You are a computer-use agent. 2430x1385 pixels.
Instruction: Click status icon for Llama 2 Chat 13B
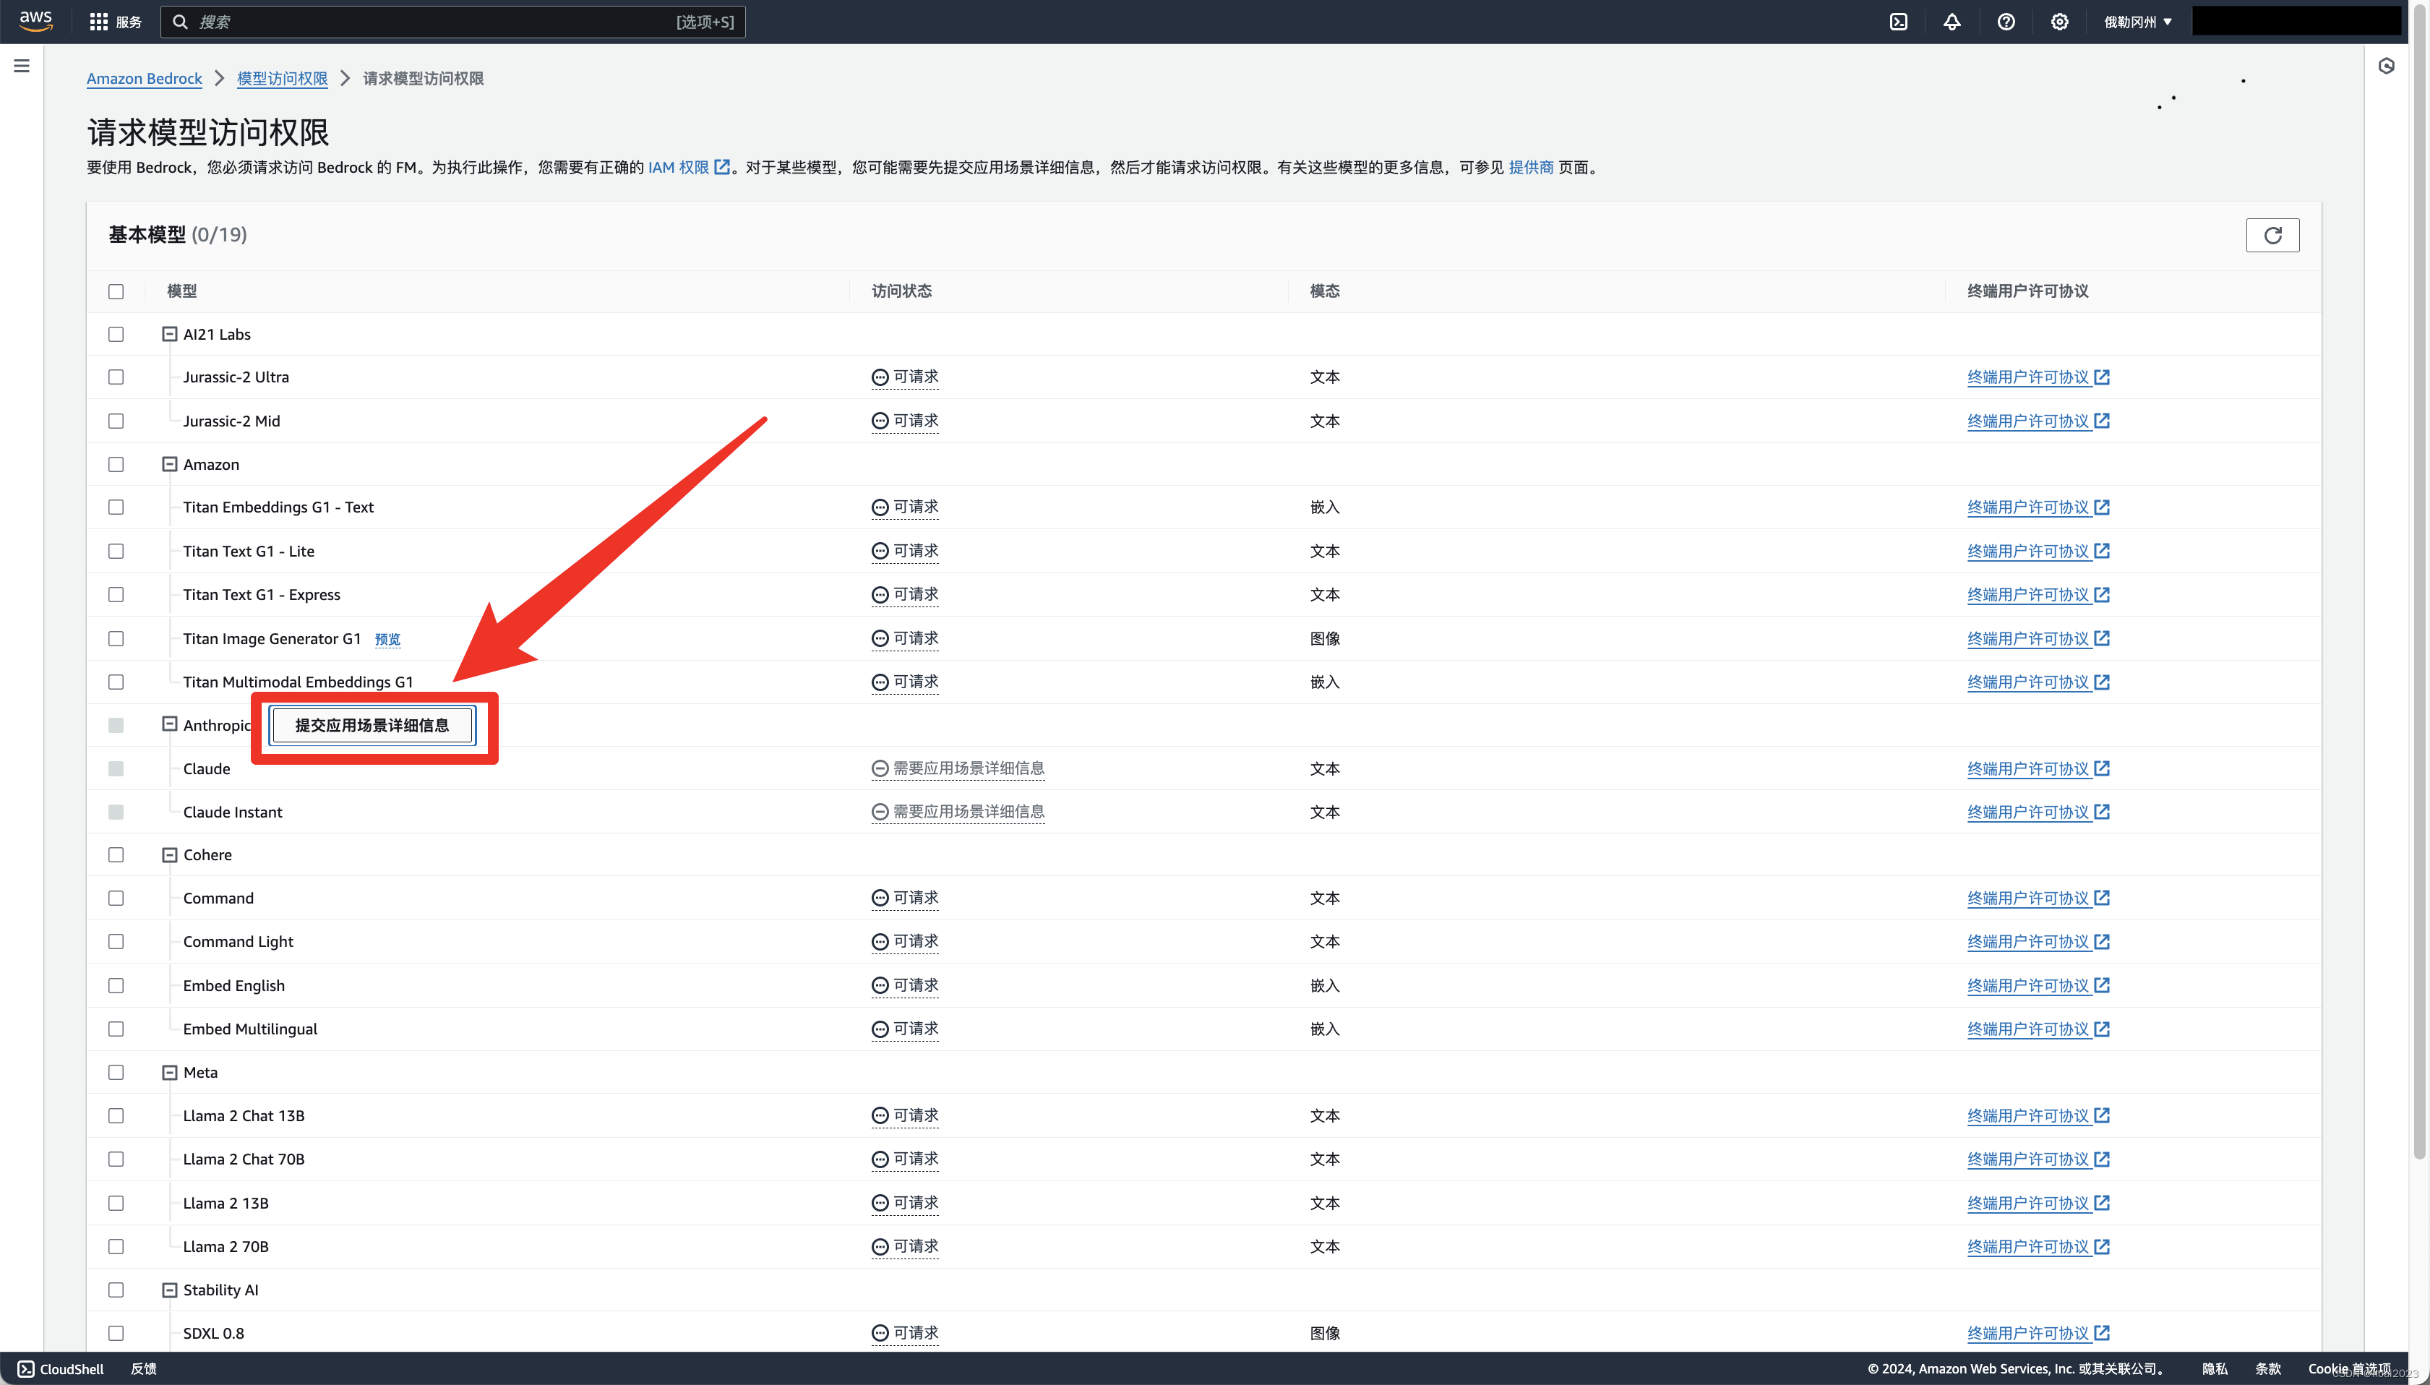coord(880,1116)
